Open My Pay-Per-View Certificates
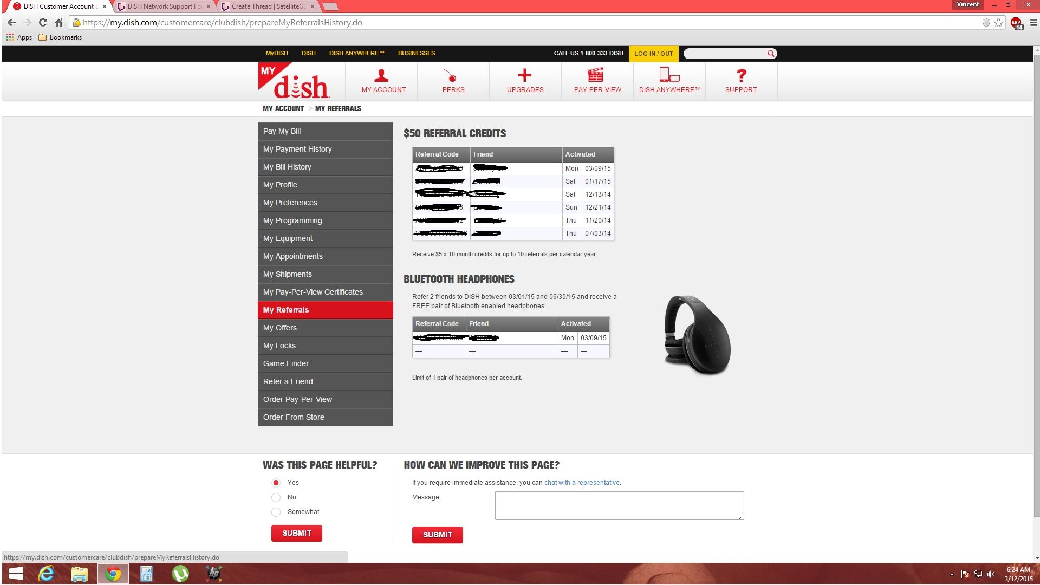The image size is (1040, 585). tap(326, 292)
